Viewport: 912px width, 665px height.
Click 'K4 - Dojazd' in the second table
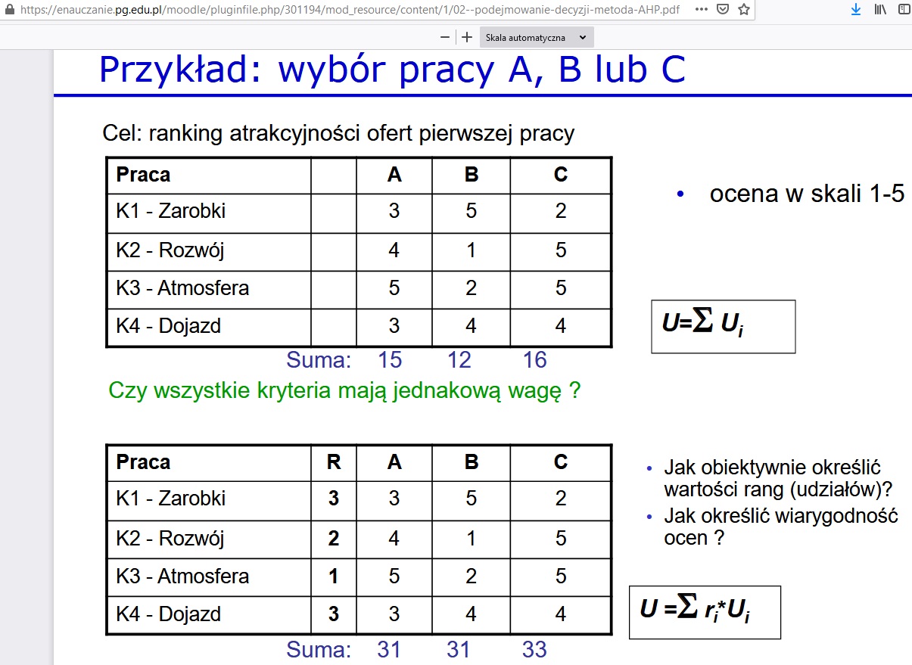click(168, 614)
